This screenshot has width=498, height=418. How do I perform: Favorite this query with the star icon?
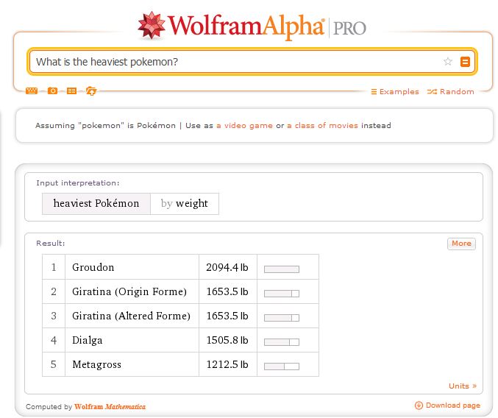click(x=448, y=61)
